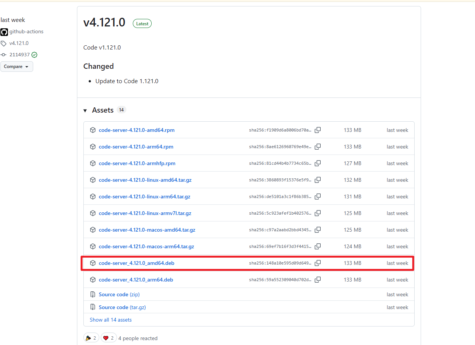
Task: Click the zip file icon for Source code (zip)
Action: click(x=93, y=294)
